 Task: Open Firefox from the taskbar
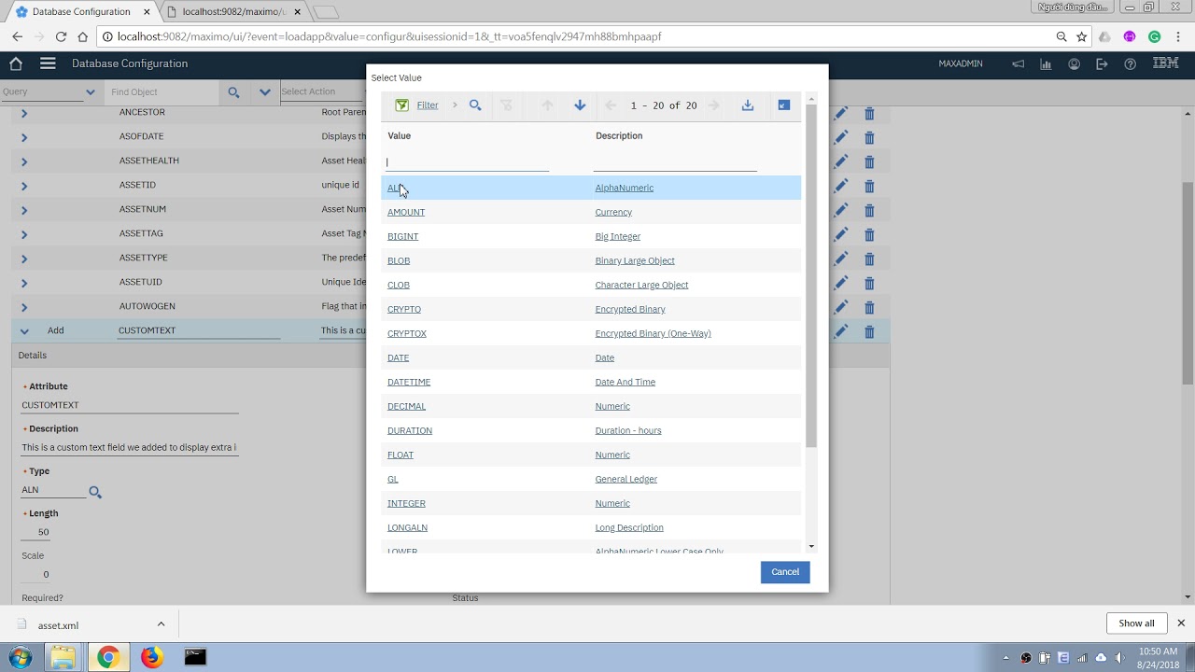coord(151,657)
